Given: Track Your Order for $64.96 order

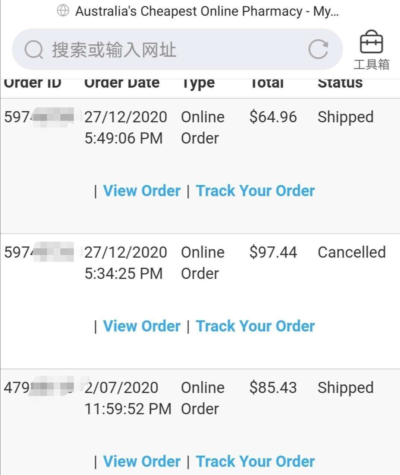Looking at the screenshot, I should point(255,191).
